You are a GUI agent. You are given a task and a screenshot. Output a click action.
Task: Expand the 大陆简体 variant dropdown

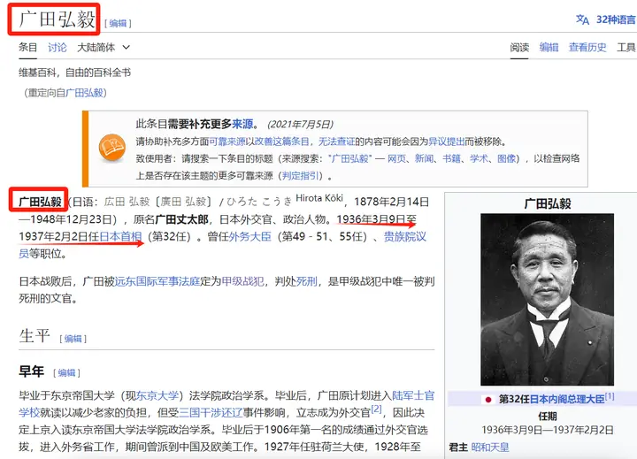[x=104, y=48]
